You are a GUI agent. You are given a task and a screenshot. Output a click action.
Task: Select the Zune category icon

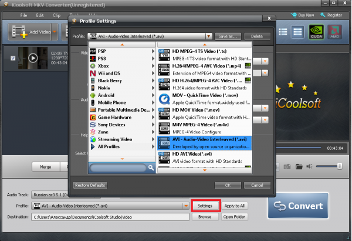point(93,132)
